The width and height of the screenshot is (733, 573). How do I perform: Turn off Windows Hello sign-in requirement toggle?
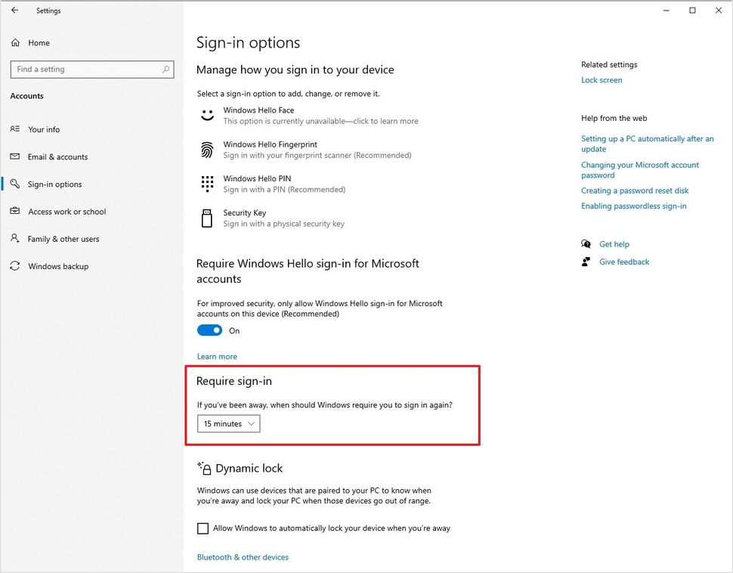(210, 330)
